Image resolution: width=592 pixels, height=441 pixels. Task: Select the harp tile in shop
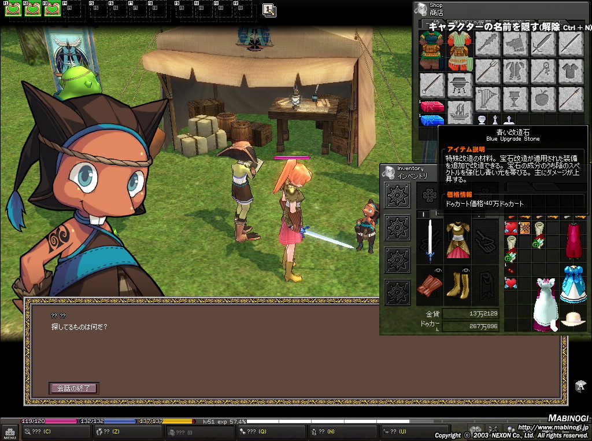[x=487, y=99]
